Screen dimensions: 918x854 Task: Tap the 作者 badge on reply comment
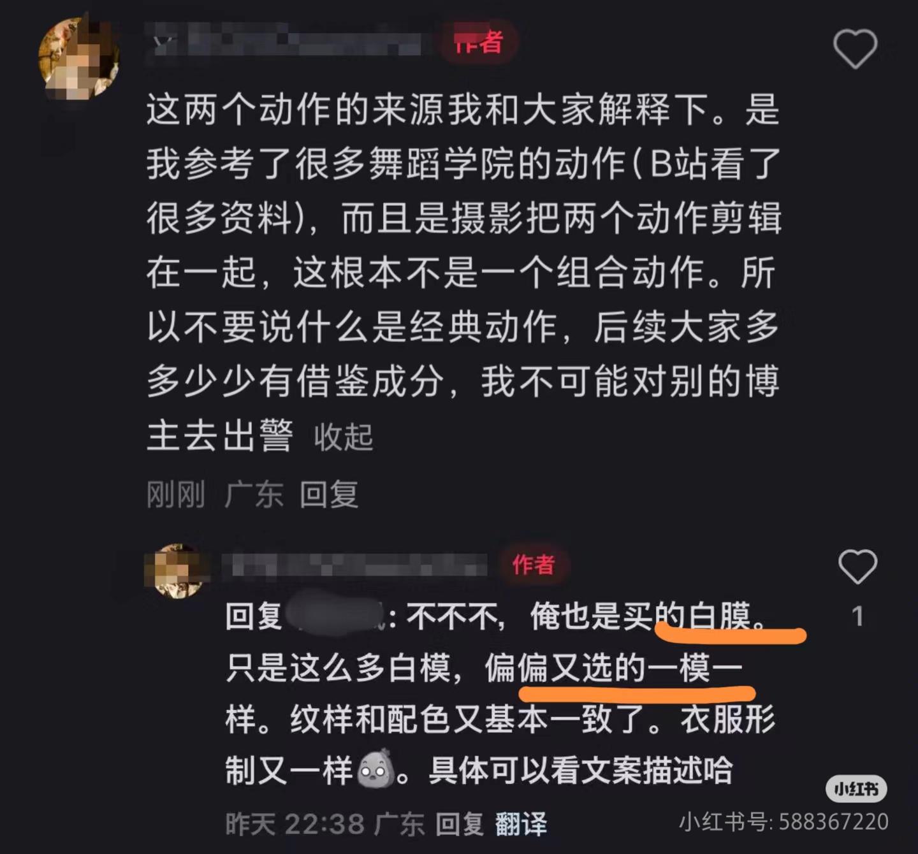click(x=534, y=564)
